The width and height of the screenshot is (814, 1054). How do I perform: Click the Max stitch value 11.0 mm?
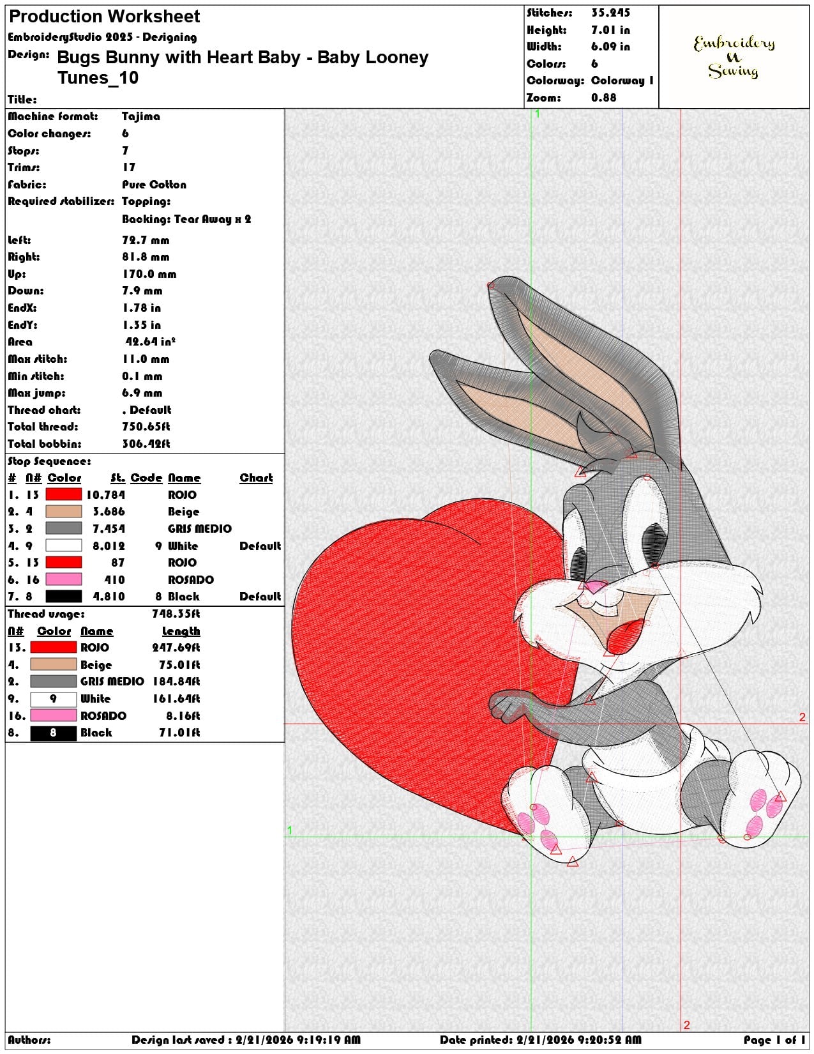pos(146,359)
